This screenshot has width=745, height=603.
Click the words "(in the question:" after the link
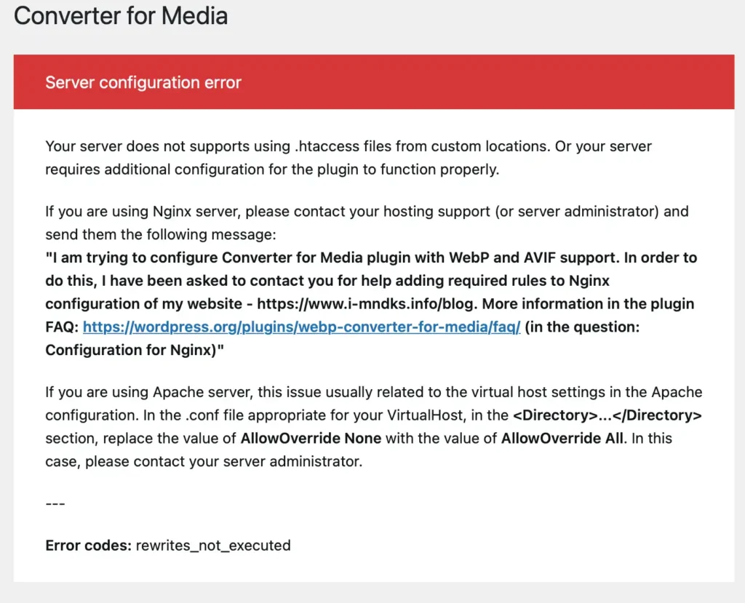coord(582,327)
